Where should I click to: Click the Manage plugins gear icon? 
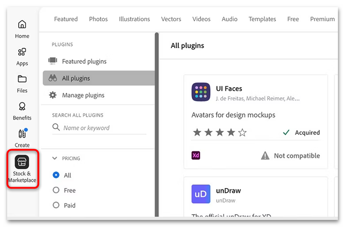pyautogui.click(x=53, y=95)
